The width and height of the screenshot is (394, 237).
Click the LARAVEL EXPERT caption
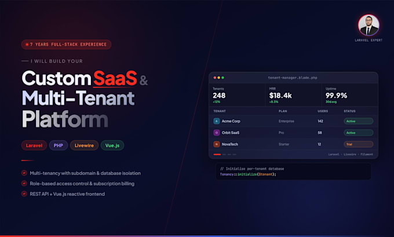369,40
